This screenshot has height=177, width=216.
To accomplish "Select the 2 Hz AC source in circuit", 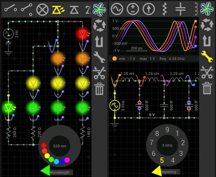I will [8, 34].
